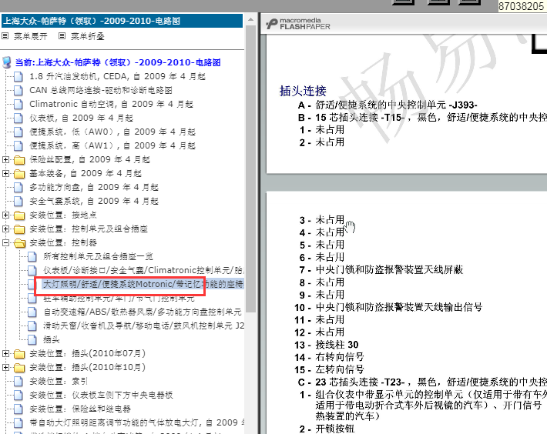Expand 安装位置：插头(2010年07月) folder
Viewport: 547px width, 434px height.
(x=5, y=353)
